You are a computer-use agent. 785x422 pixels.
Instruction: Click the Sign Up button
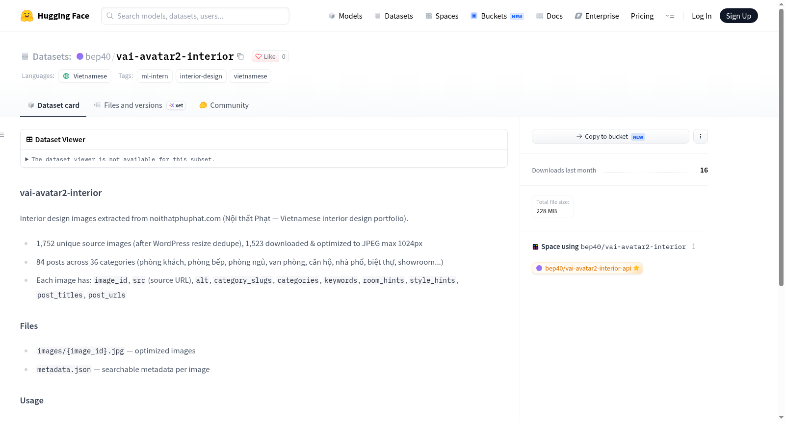[x=738, y=16]
